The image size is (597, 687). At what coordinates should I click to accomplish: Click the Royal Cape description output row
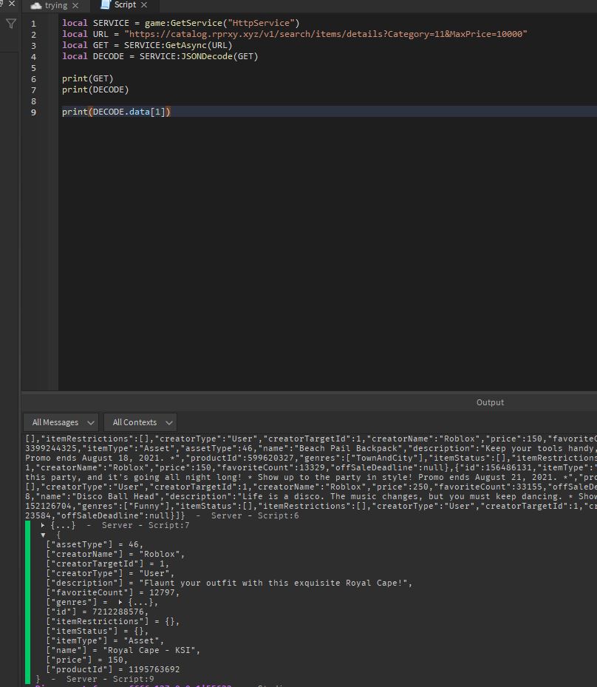229,583
